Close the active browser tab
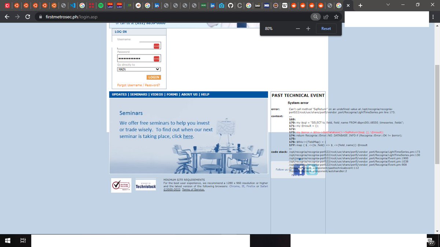Image resolution: width=440 pixels, height=247 pixels. point(348,5)
